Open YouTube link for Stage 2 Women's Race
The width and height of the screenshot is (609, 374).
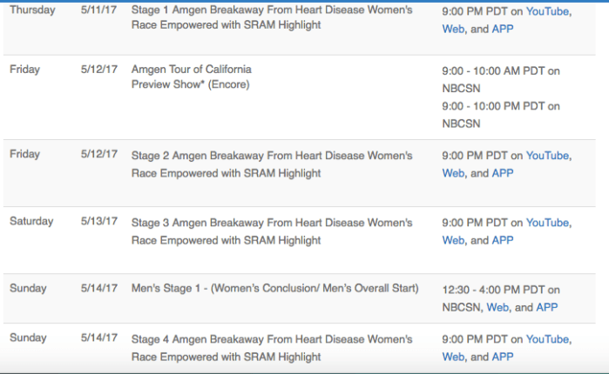pyautogui.click(x=547, y=156)
